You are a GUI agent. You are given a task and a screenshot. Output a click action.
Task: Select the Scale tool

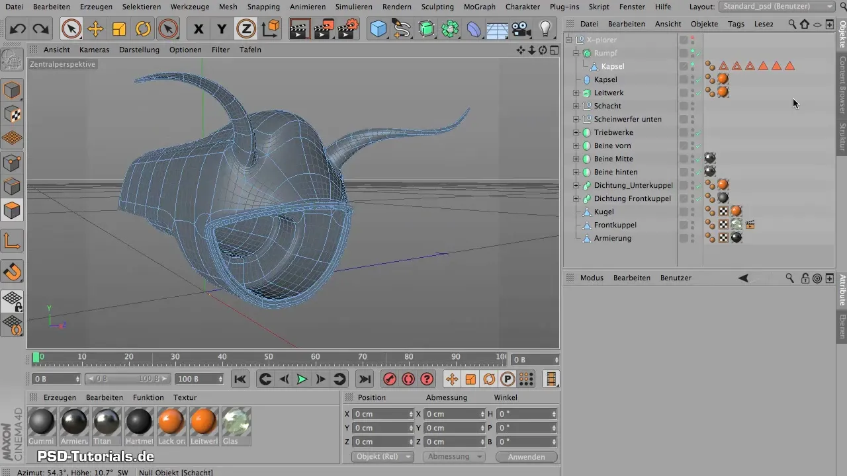(x=119, y=29)
